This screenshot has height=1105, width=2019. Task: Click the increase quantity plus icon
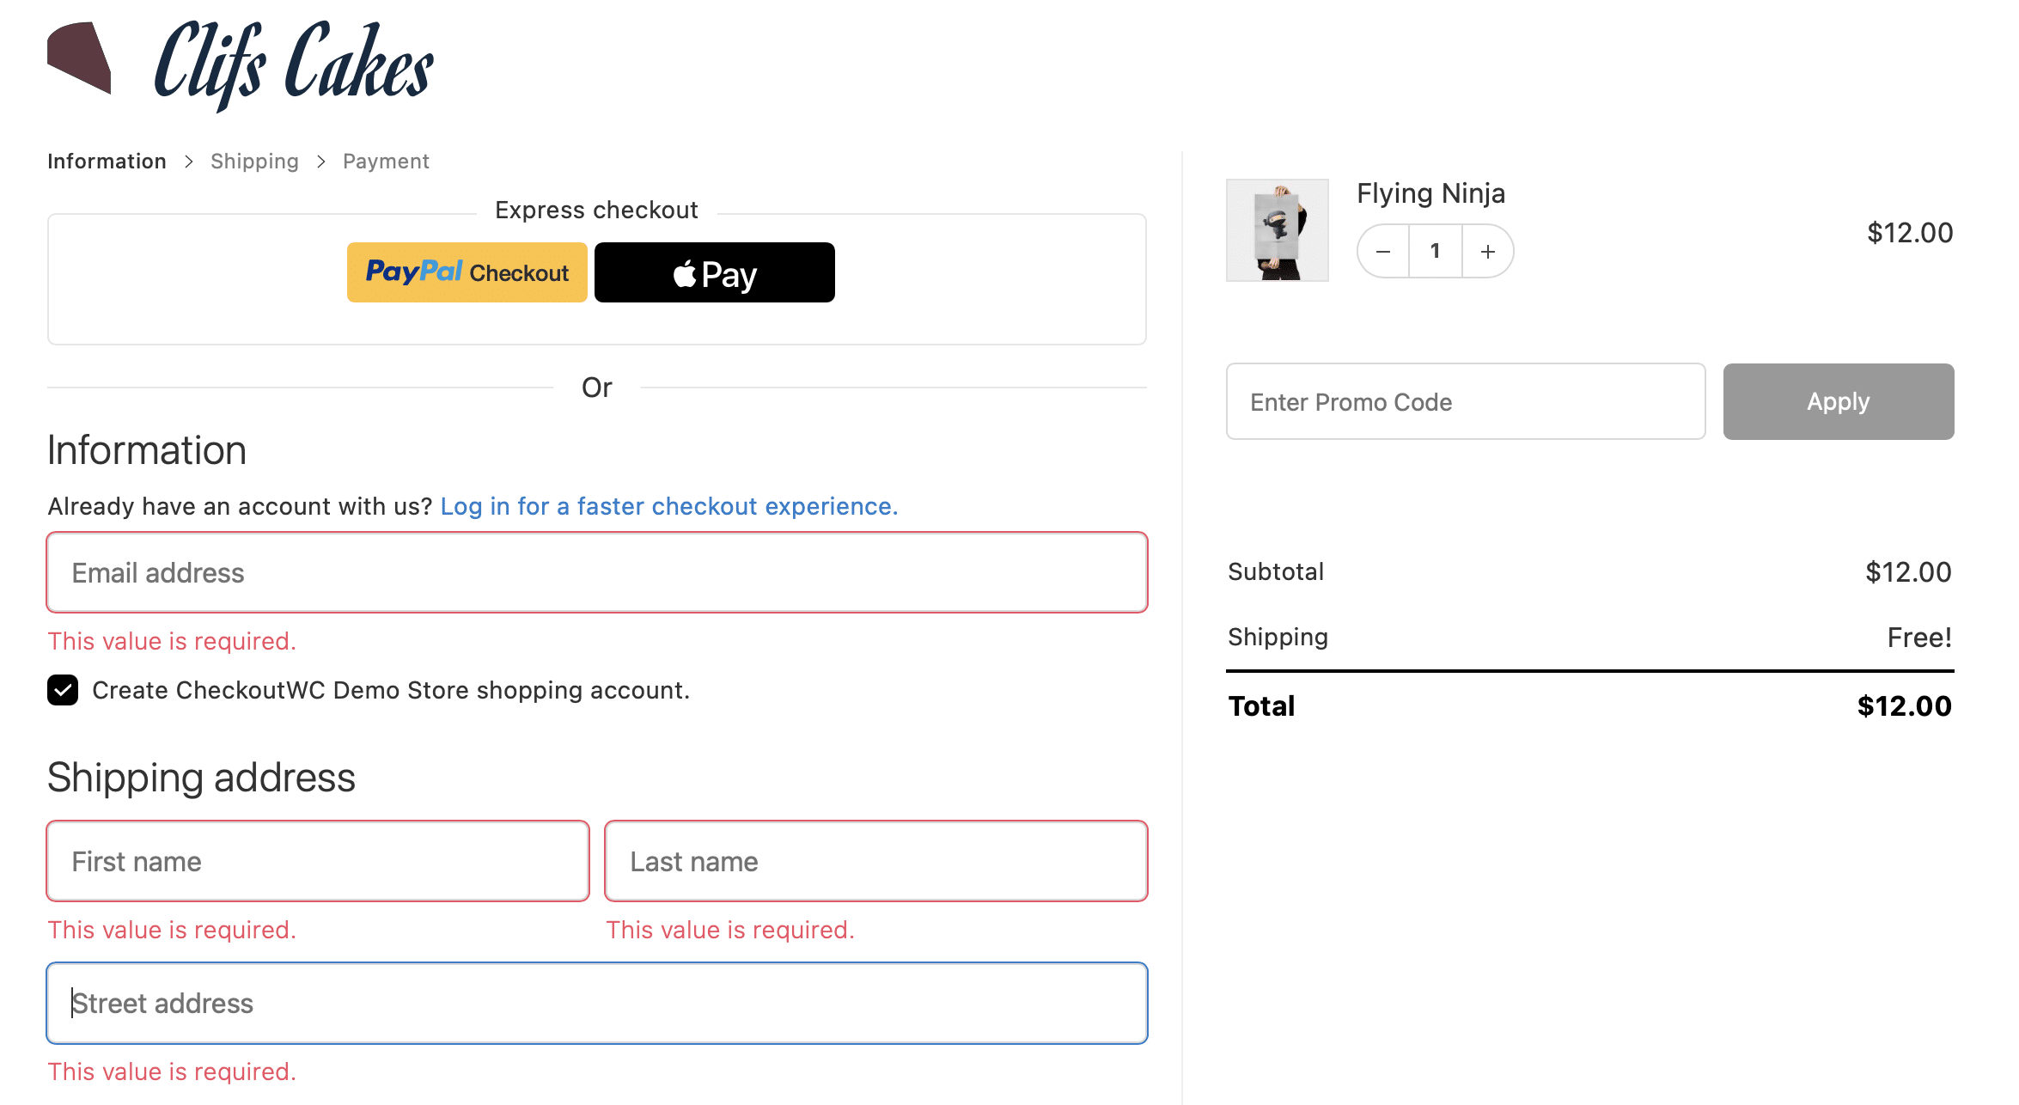(x=1487, y=250)
